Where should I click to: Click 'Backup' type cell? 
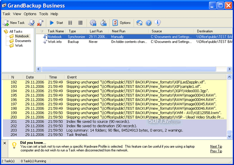73,42
